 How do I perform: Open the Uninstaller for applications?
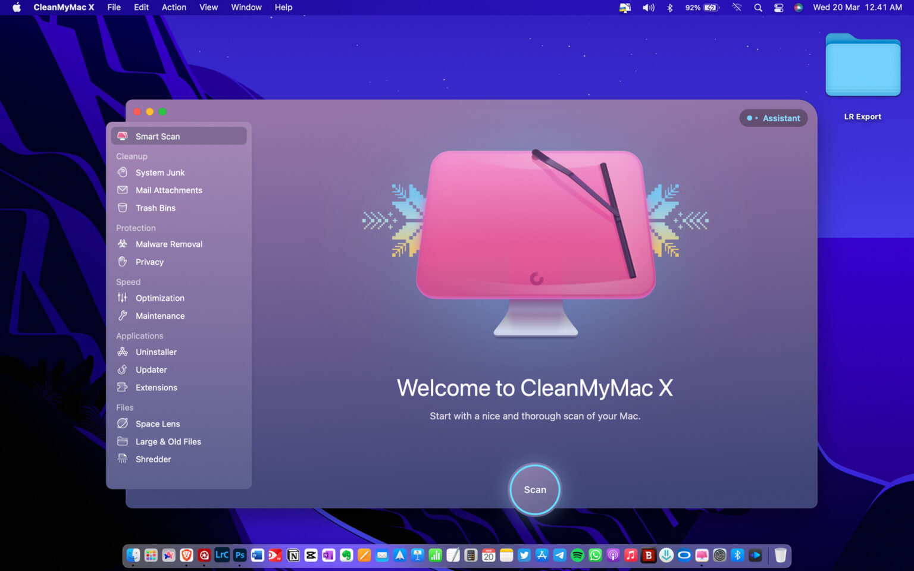coord(156,352)
